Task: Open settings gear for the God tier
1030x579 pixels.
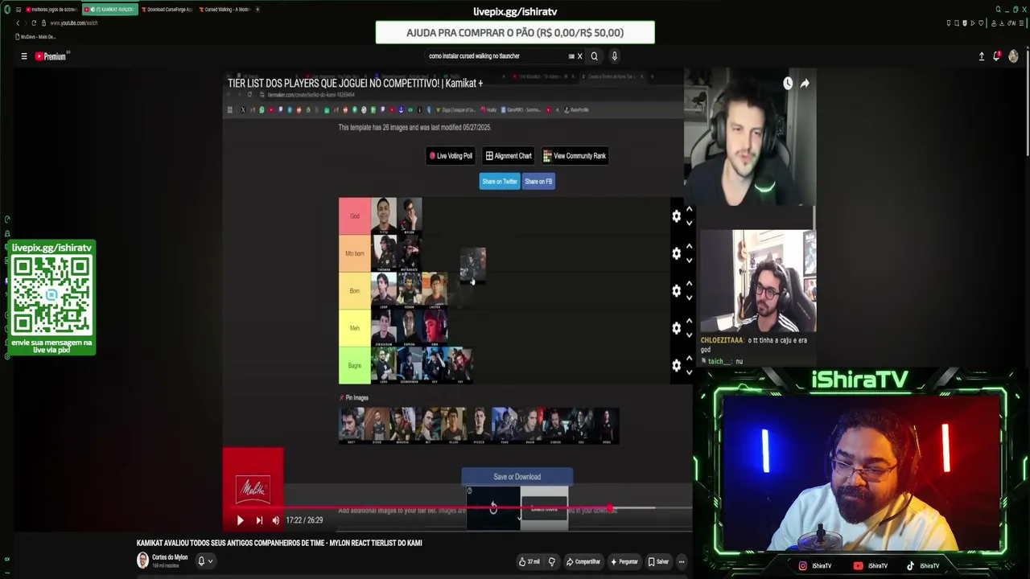Action: [676, 216]
